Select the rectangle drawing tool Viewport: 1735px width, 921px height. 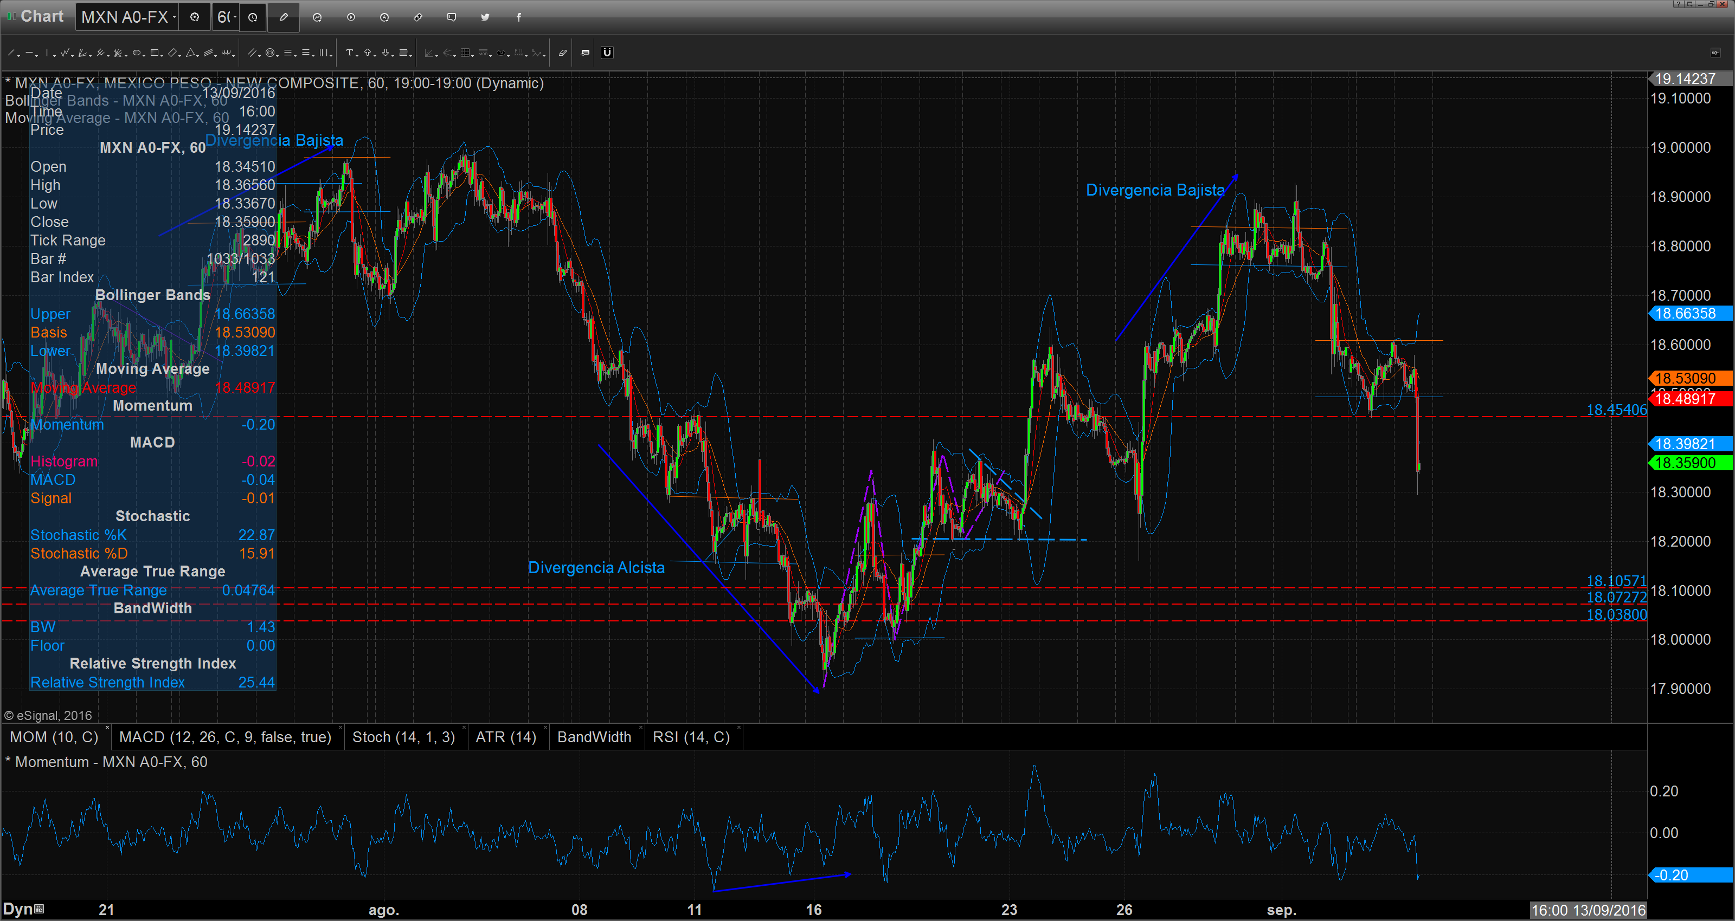(x=154, y=53)
